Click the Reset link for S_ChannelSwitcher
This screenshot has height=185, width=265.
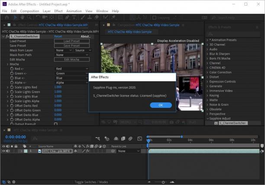click(58, 36)
